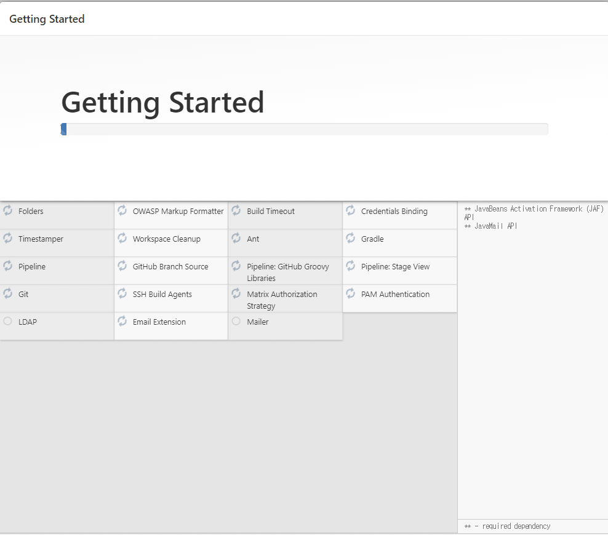Viewport: 608px width, 535px height.
Task: Select the LDAP plugin label
Action: tap(28, 322)
